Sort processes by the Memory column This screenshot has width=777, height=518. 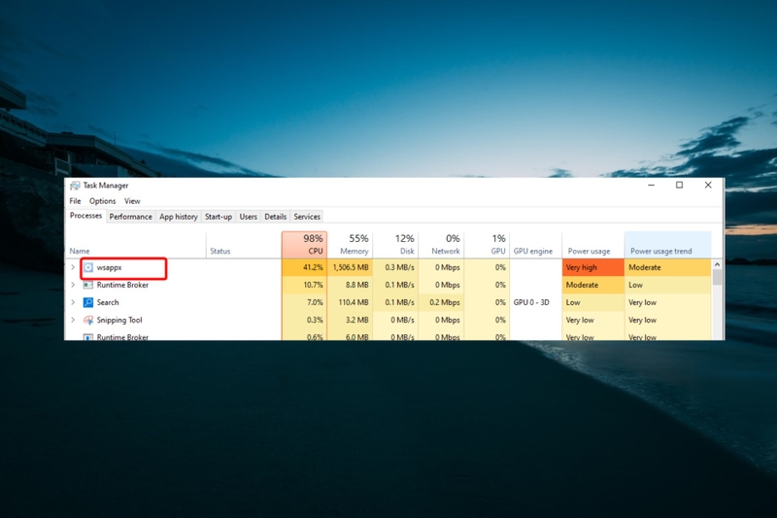point(350,244)
